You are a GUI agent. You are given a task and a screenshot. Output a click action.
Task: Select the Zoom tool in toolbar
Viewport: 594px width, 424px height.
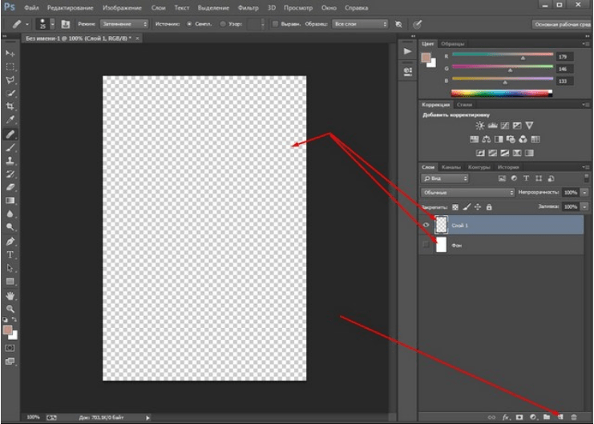click(10, 308)
